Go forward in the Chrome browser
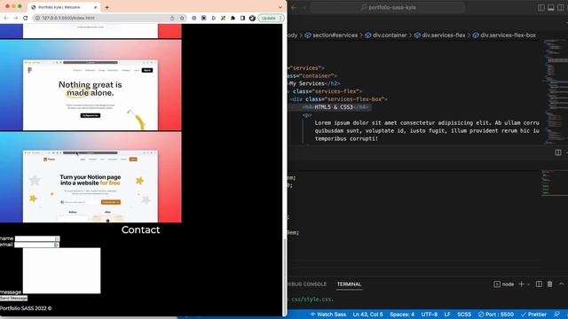This screenshot has width=568, height=319. 16,18
